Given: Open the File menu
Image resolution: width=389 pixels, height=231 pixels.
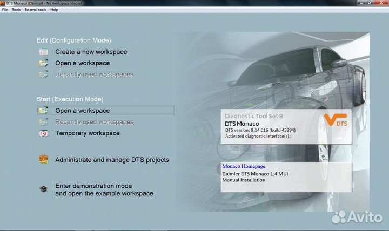Looking at the screenshot, I should [x=5, y=10].
